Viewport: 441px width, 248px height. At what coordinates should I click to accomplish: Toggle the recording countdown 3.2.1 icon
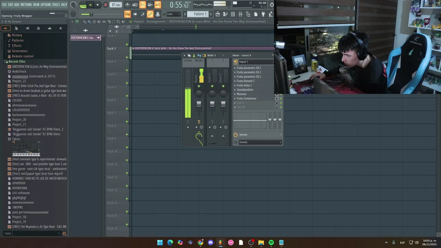pos(143,5)
